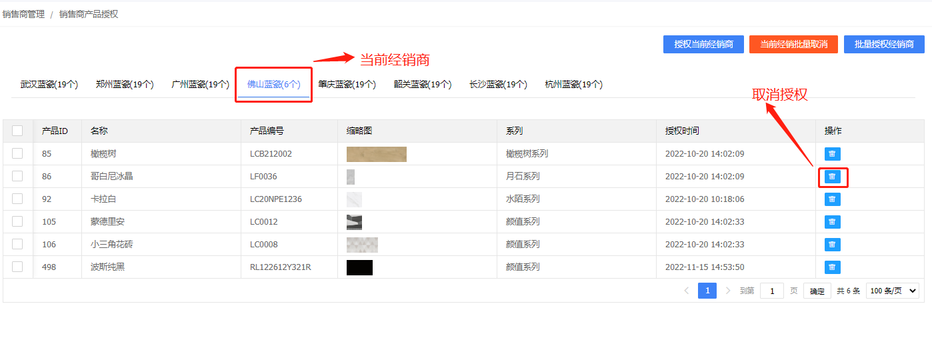
Task: Click 批量授权经销商 button
Action: coord(884,44)
